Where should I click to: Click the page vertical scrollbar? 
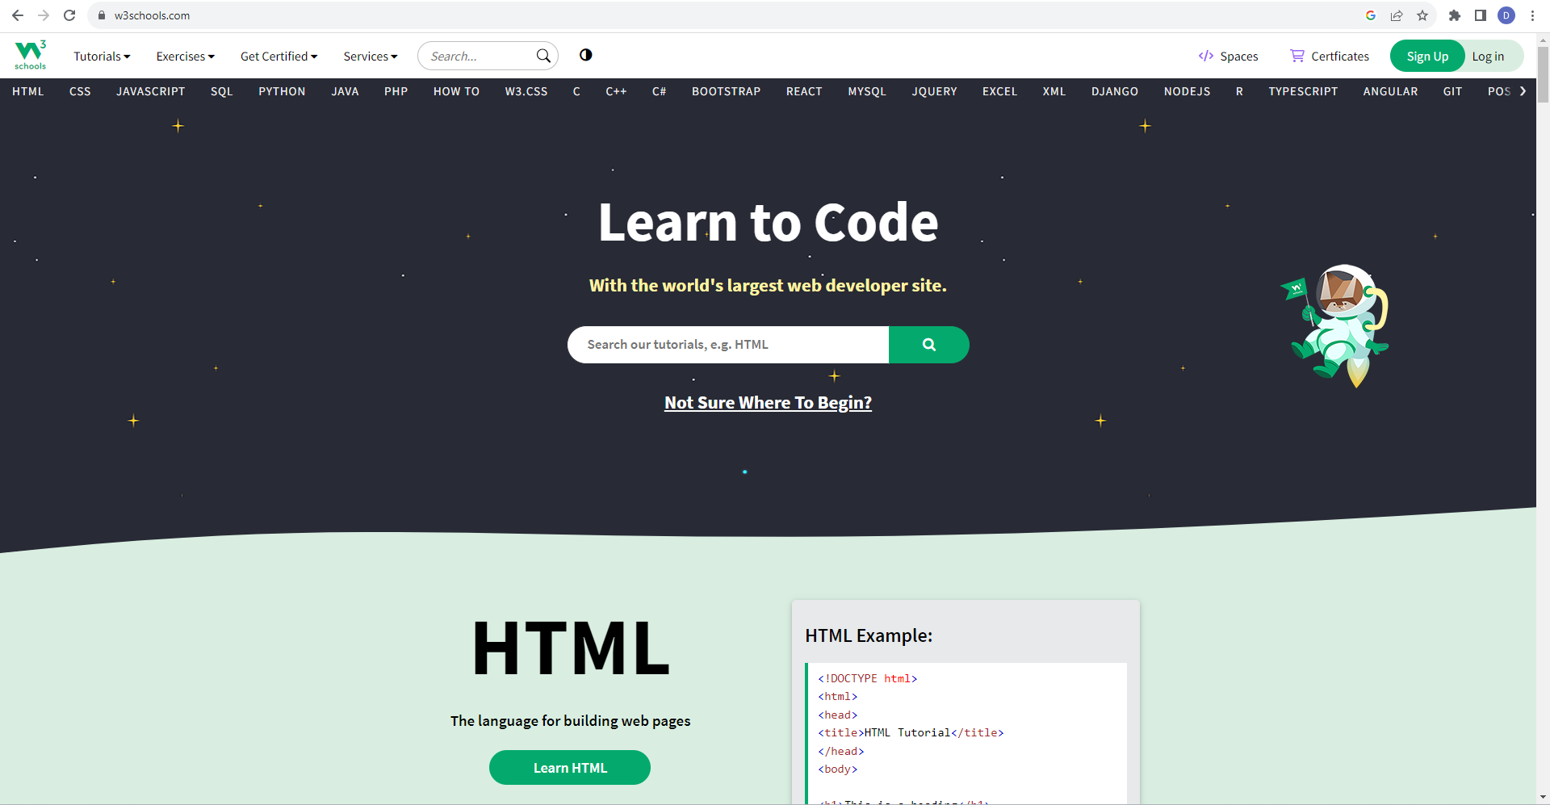click(x=1543, y=74)
